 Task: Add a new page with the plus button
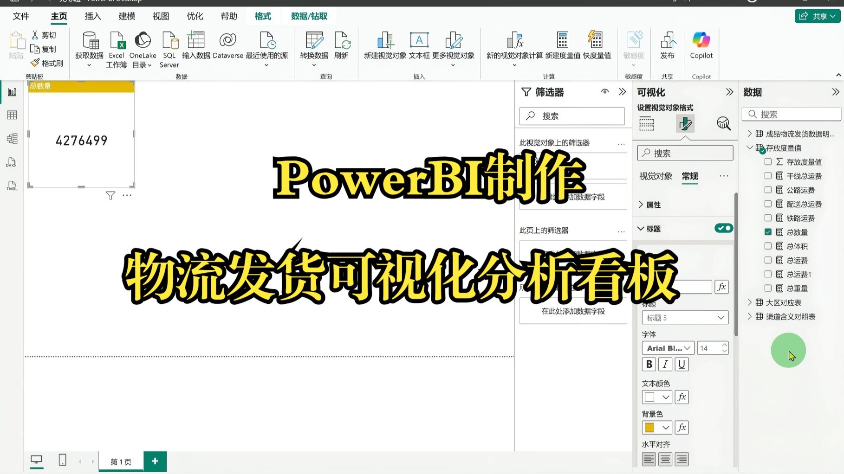(155, 461)
